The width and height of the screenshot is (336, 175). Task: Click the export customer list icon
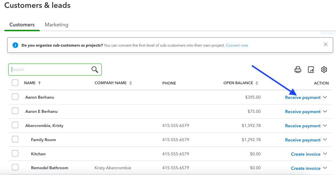[311, 70]
